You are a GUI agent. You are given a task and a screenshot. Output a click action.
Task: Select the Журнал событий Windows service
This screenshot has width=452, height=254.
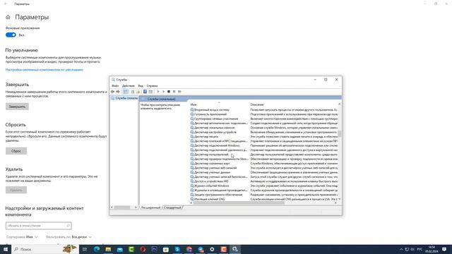[x=212, y=186]
